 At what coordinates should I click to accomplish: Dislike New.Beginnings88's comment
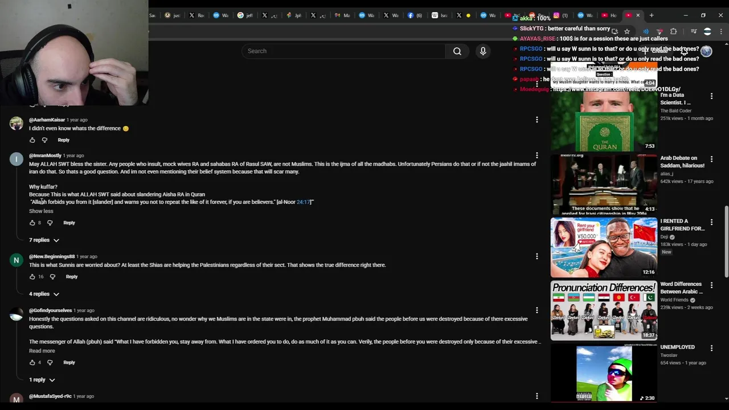pyautogui.click(x=52, y=277)
